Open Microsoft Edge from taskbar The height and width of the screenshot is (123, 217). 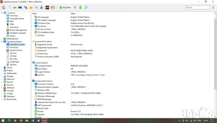[x=9, y=121]
